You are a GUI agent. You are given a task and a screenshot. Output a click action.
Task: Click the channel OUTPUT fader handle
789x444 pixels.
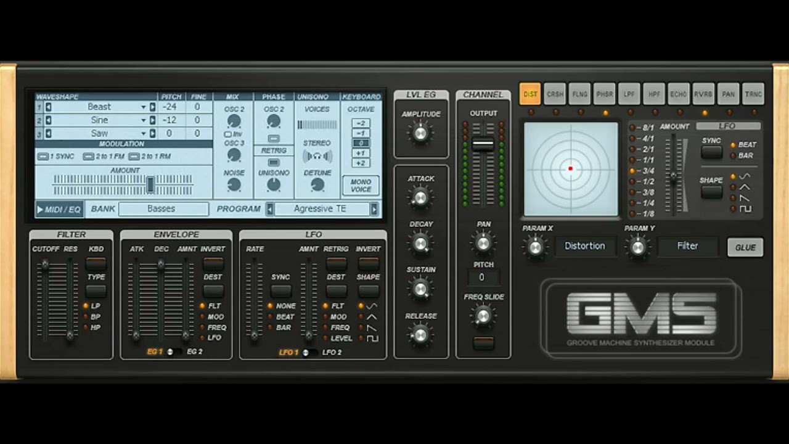[483, 145]
